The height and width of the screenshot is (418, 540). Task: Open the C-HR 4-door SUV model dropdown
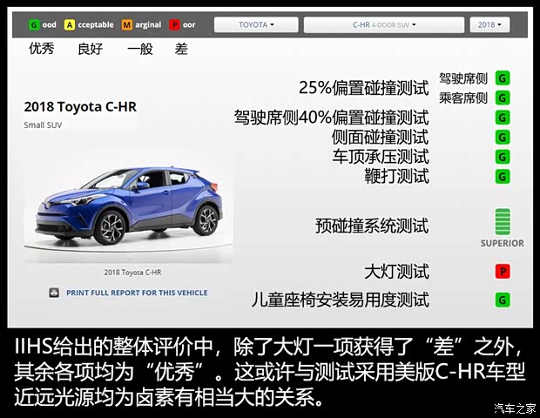[x=384, y=24]
